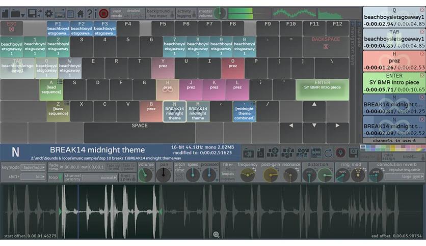This screenshot has width=426, height=246.
Task: Open the impulse response large gym dropdown
Action: (x=405, y=177)
